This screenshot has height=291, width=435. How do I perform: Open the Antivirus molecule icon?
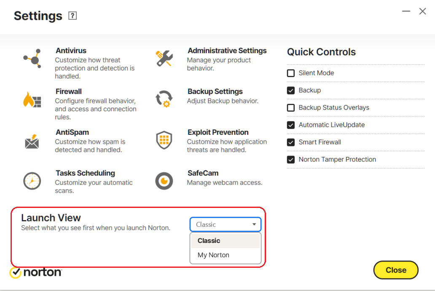pyautogui.click(x=32, y=59)
